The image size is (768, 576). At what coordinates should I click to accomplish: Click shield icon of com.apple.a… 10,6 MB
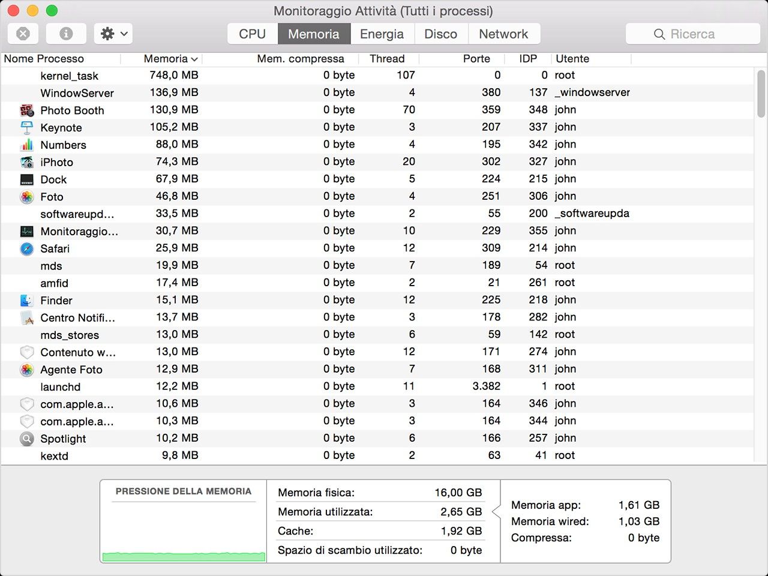27,404
